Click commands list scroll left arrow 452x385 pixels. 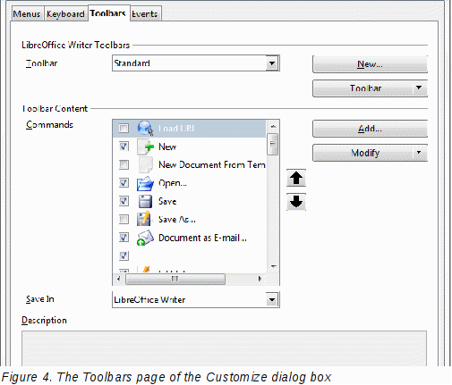pyautogui.click(x=119, y=279)
